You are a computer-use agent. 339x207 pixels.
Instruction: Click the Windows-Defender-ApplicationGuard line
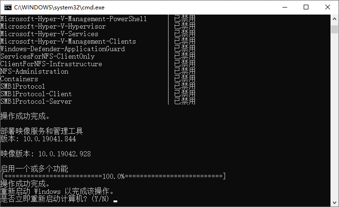click(x=62, y=49)
